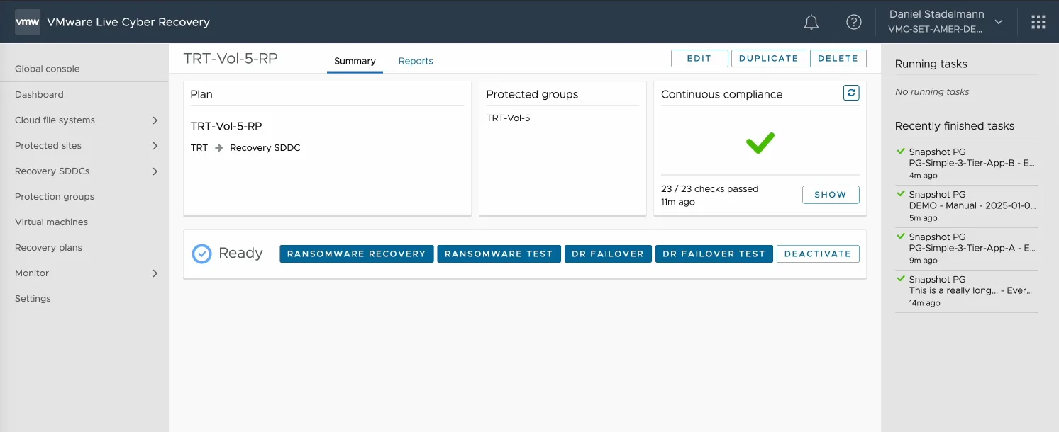Open Snapshot PG 'This is a really long' task
This screenshot has width=1059, height=432.
(966, 291)
